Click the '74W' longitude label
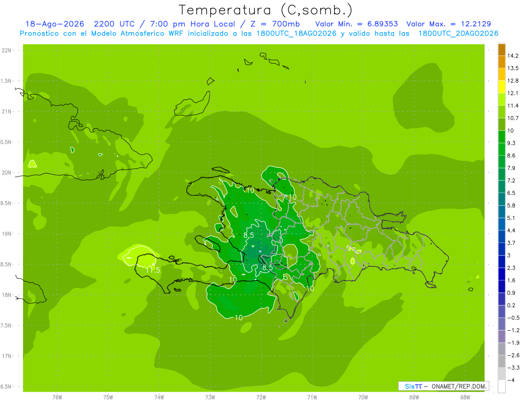The height and width of the screenshot is (403, 522). pyautogui.click(x=159, y=397)
